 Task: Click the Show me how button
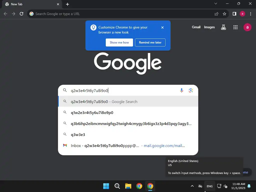119,42
